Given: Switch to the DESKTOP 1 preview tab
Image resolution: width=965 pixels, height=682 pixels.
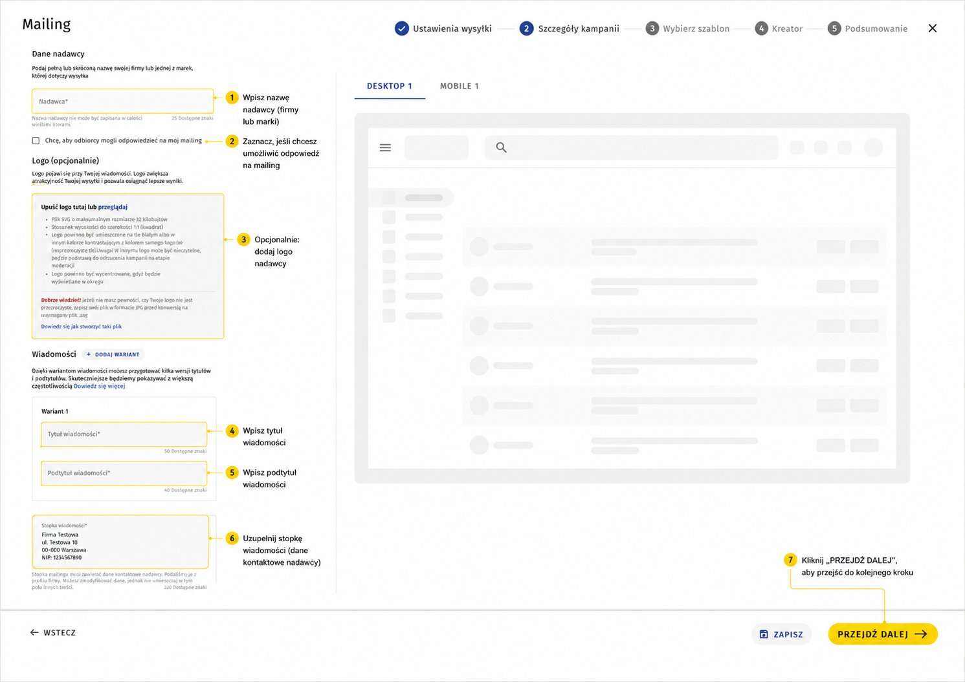Looking at the screenshot, I should [x=390, y=86].
